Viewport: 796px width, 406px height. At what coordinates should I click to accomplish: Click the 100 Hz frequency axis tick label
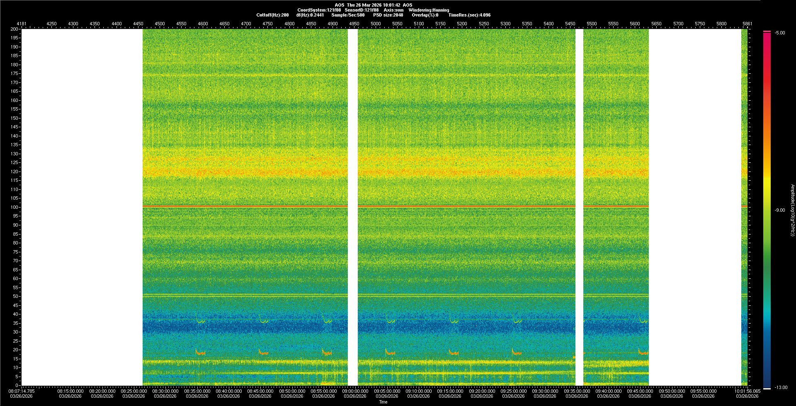tap(15, 207)
